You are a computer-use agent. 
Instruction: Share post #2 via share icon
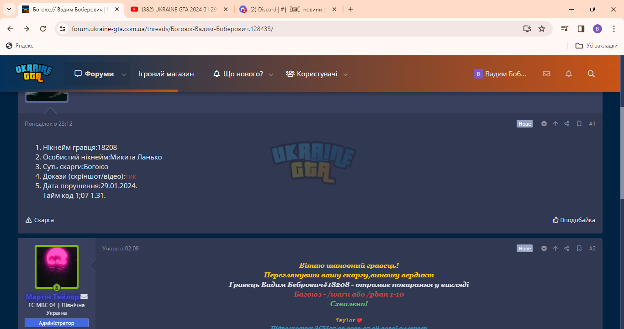[567, 249]
